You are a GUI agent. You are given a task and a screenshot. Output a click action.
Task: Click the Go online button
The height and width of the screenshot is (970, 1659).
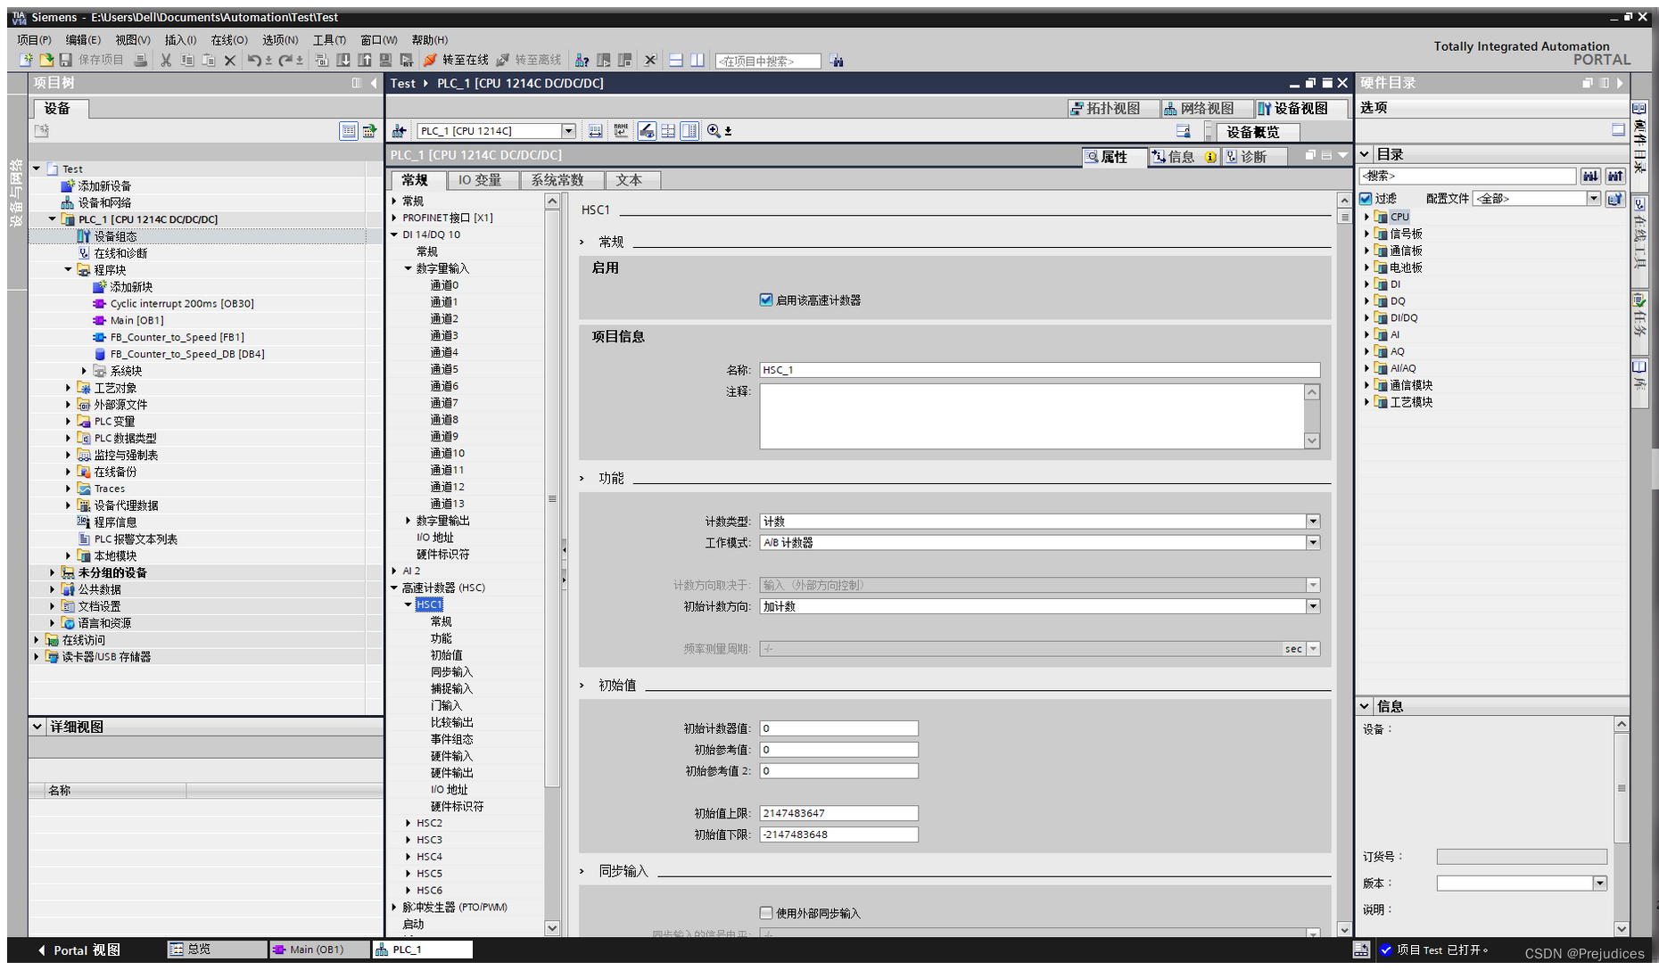[456, 60]
